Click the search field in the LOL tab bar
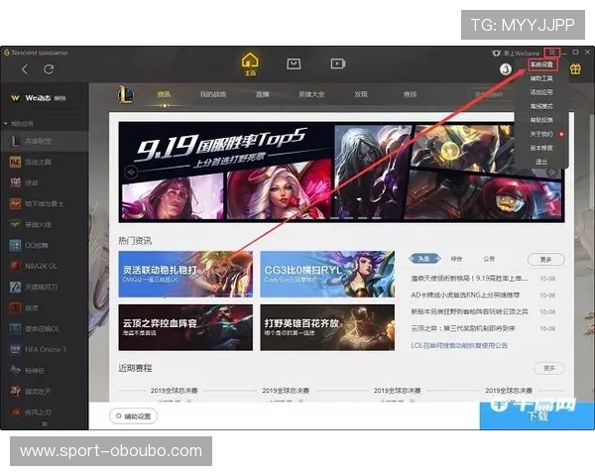 [x=493, y=94]
